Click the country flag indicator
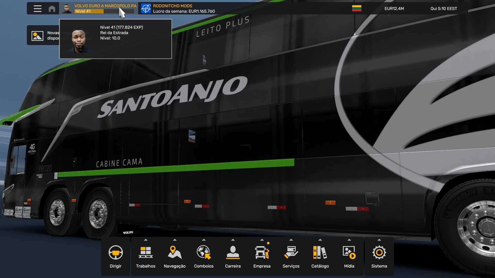 point(357,8)
